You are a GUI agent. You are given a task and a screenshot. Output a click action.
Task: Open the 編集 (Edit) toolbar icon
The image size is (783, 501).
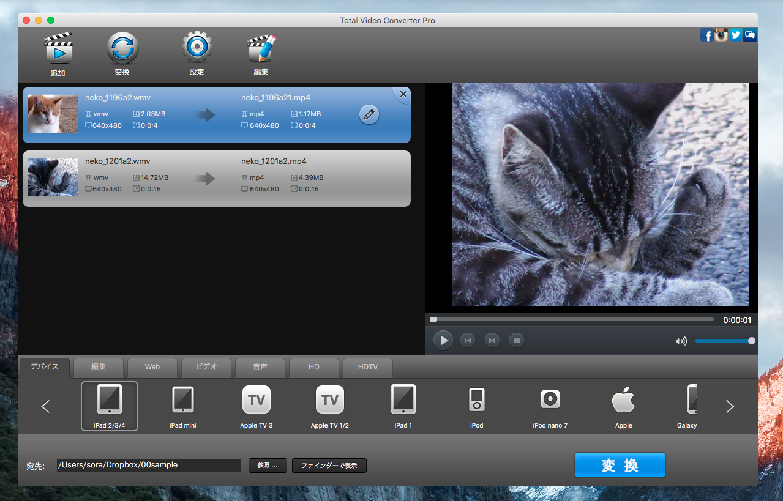[261, 50]
